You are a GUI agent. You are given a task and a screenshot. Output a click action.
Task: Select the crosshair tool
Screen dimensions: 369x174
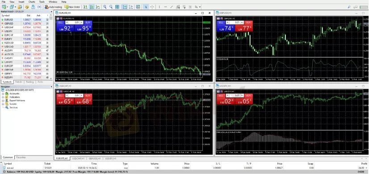pyautogui.click(x=152, y=7)
